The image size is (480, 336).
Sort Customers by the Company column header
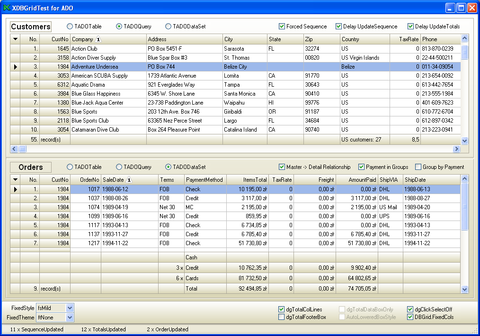click(x=108, y=39)
